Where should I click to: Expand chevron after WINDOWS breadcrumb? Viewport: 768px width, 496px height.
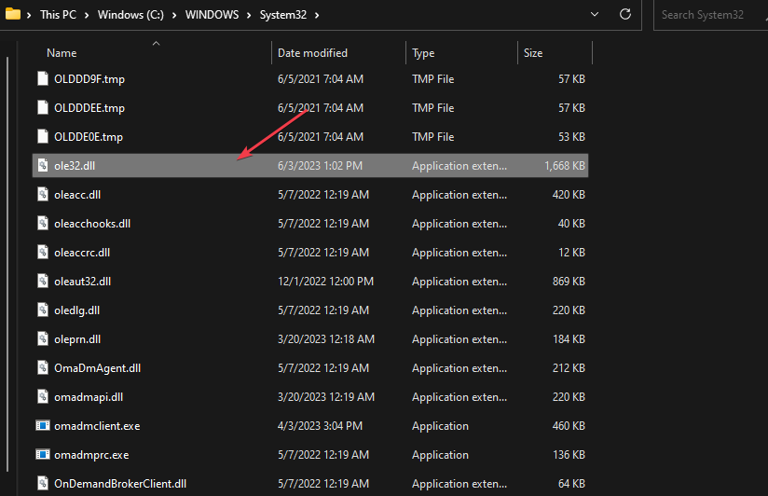pyautogui.click(x=249, y=15)
